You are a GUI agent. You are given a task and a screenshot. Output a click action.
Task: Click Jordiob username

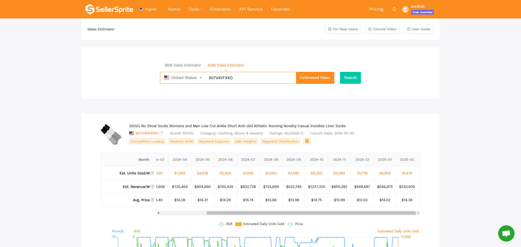point(417,6)
